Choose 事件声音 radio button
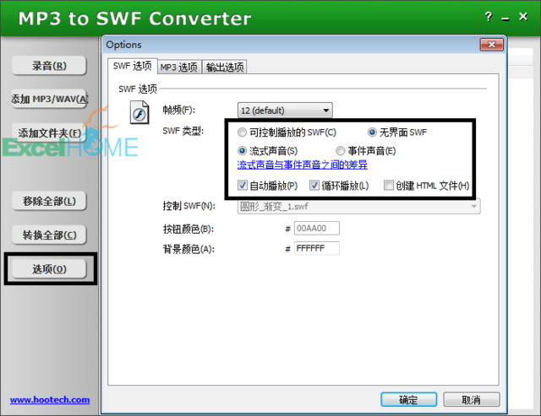The width and height of the screenshot is (541, 416). [x=340, y=151]
